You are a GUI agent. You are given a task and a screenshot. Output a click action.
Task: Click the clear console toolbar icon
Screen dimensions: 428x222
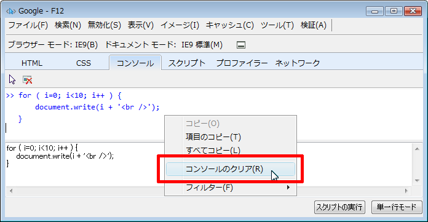point(27,80)
